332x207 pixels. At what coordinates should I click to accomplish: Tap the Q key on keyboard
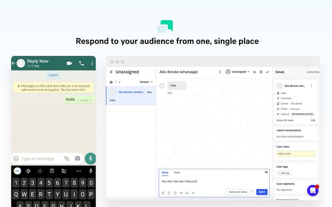point(16,194)
